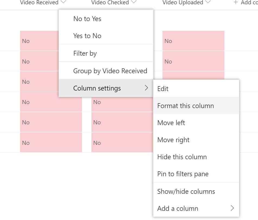Click the first No cell under Video Uploaded
Screen dimensions: 258x220
(x=193, y=41)
